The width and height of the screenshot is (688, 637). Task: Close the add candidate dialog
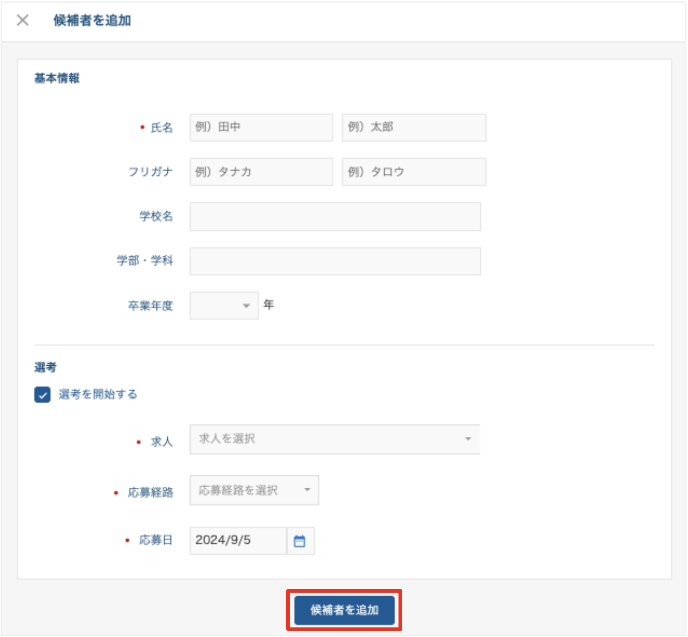[x=22, y=20]
